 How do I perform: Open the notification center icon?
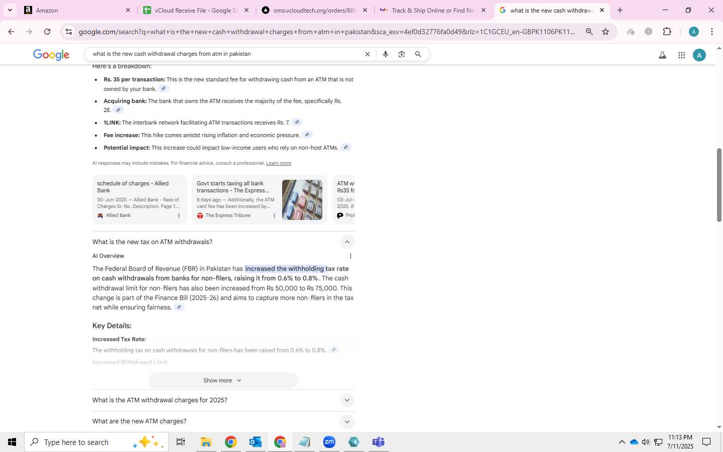pos(706,442)
